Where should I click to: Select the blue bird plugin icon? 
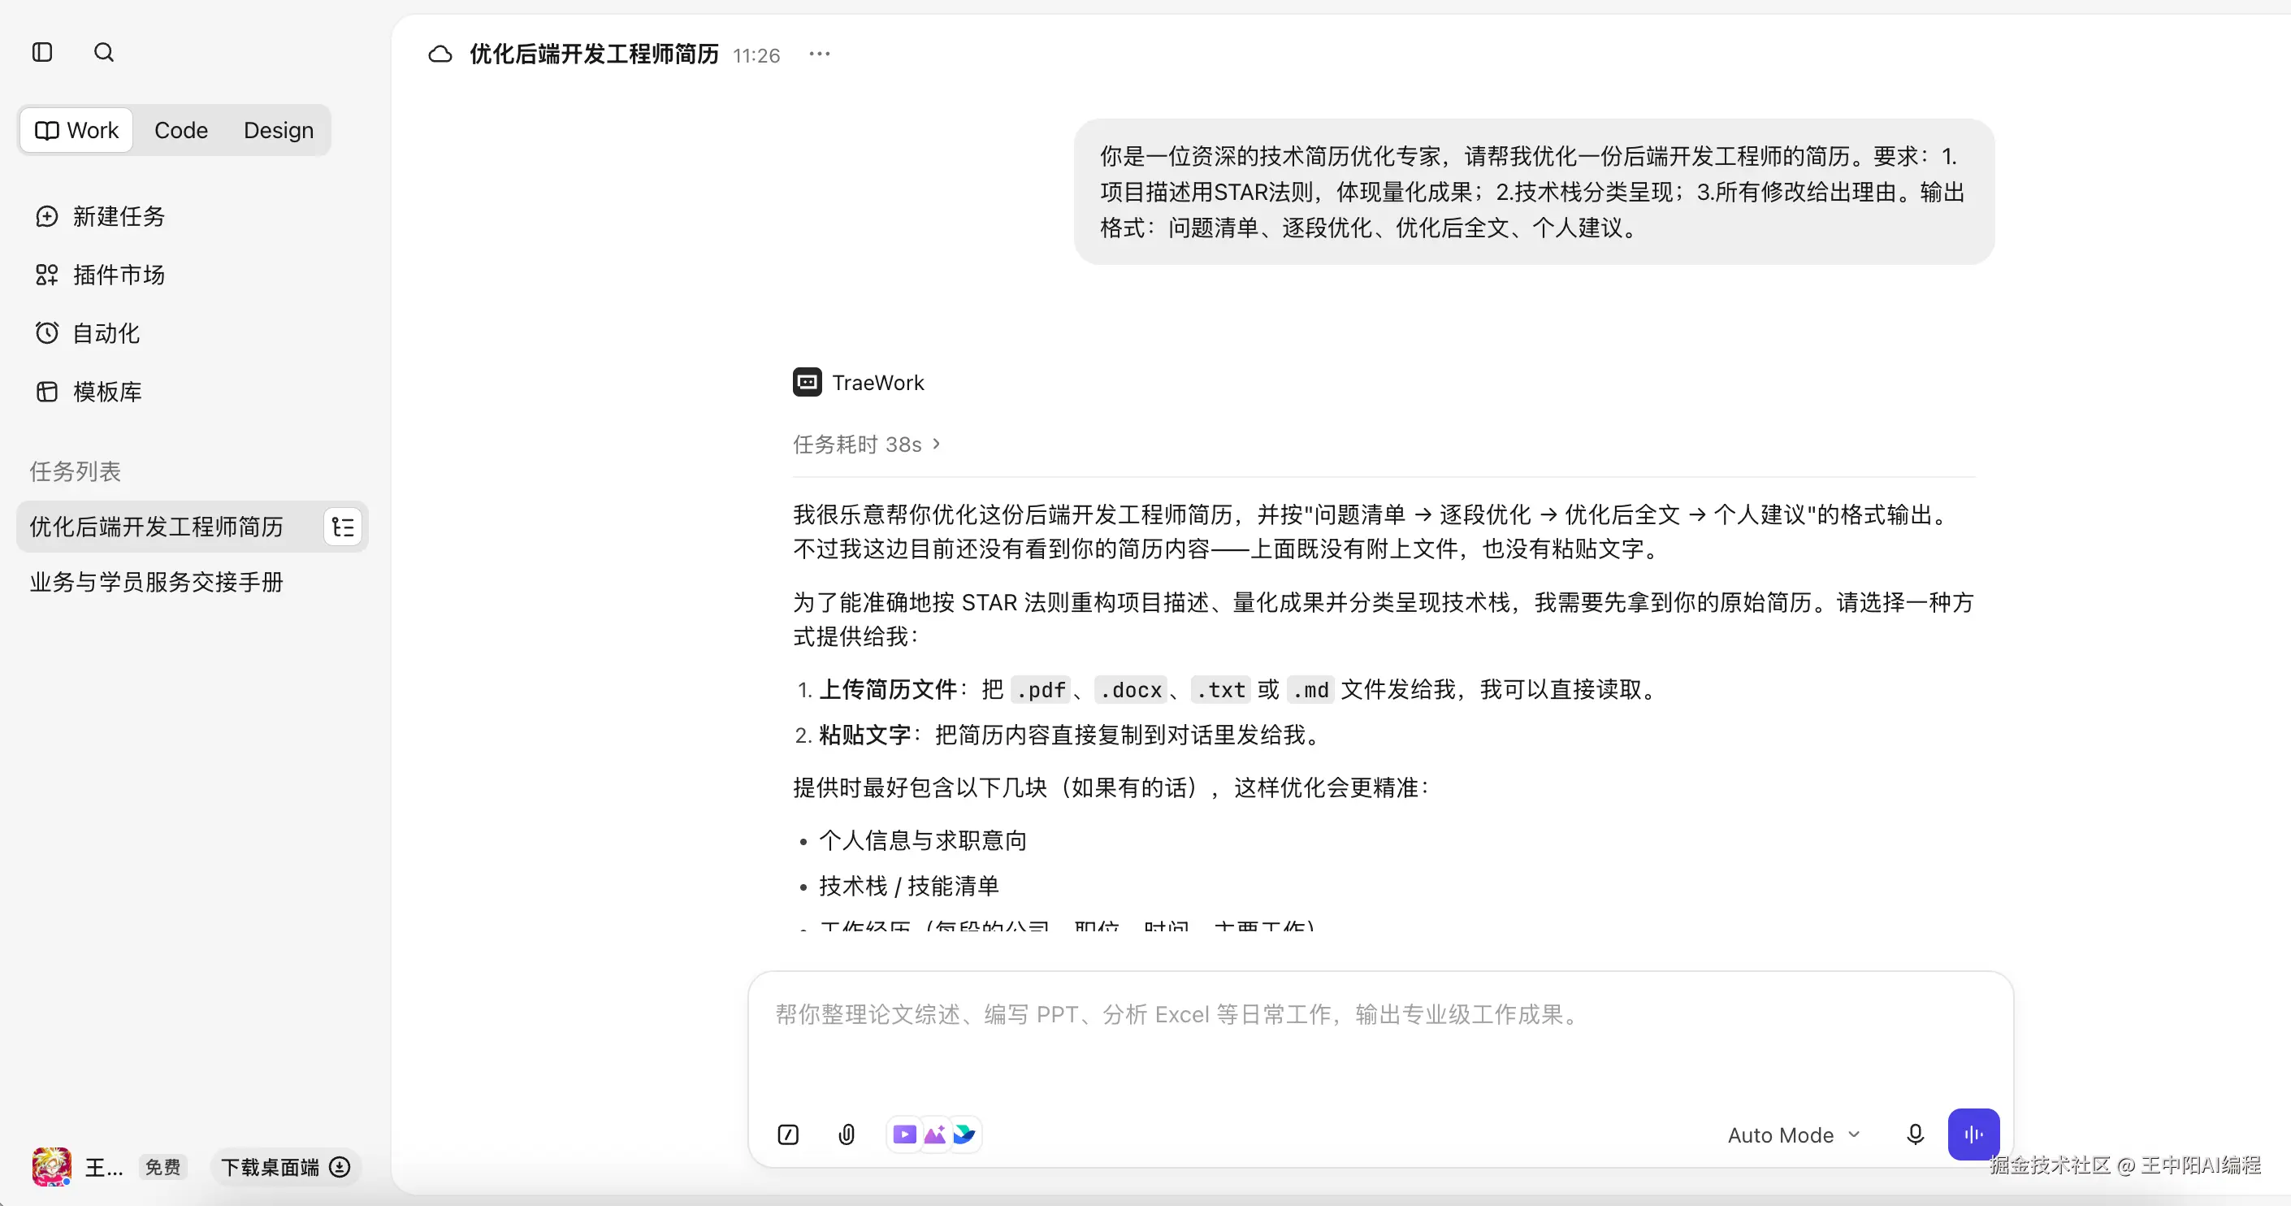point(965,1134)
